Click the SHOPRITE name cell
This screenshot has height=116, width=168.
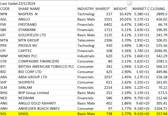click(x=47, y=82)
